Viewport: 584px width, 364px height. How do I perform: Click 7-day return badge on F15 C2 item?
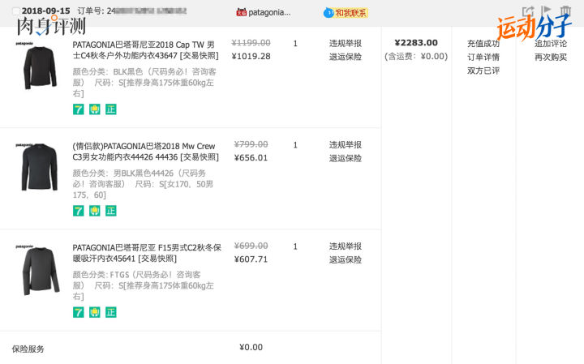[78, 312]
